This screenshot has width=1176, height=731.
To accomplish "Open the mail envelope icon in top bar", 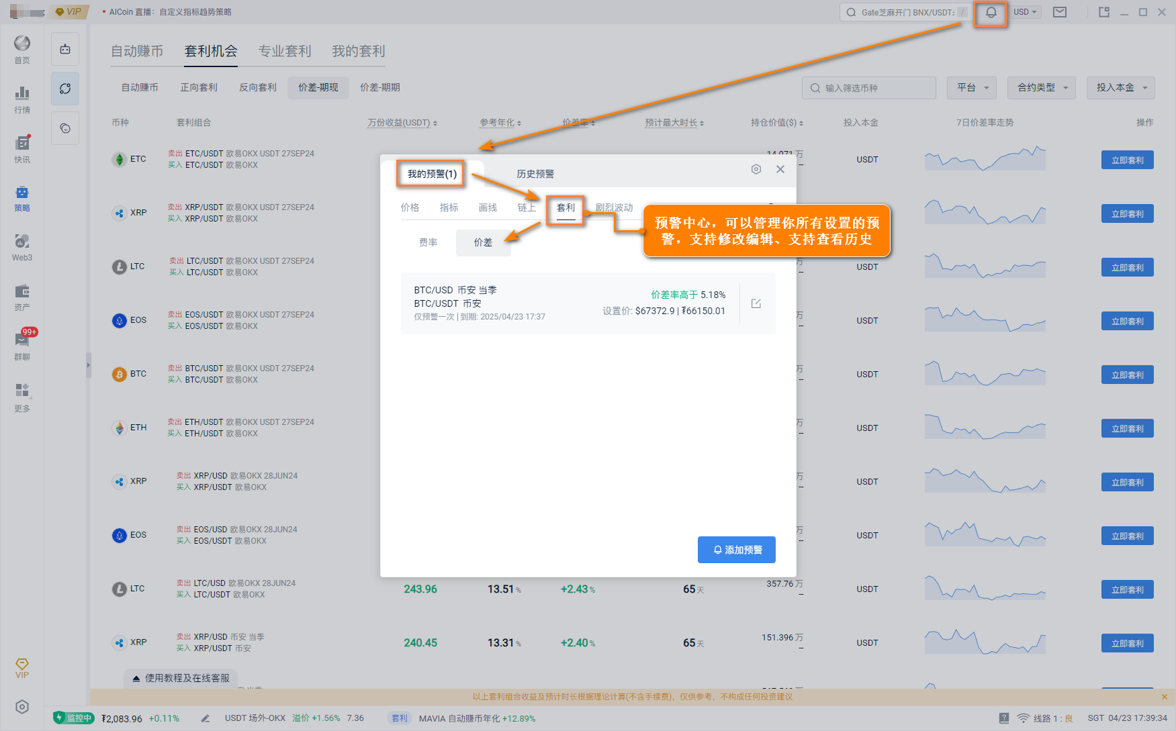I will click(1060, 12).
